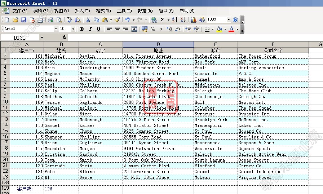Toggle Underline formatting
323x194 pixels.
[98, 29]
